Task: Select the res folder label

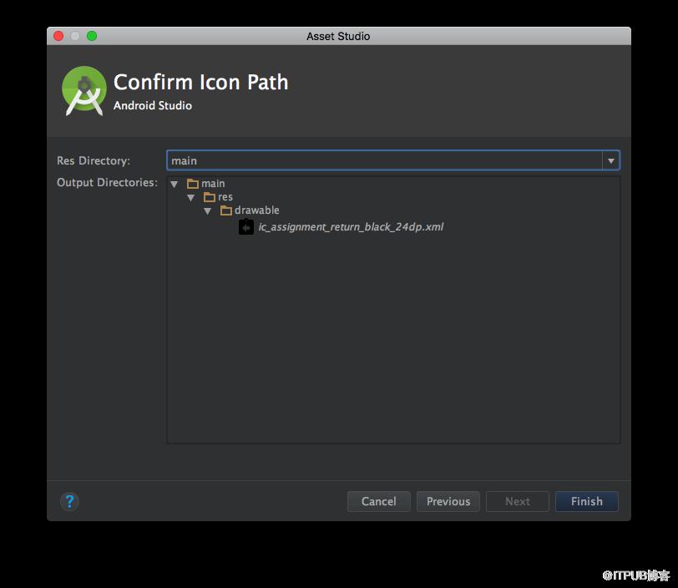Action: [x=225, y=197]
